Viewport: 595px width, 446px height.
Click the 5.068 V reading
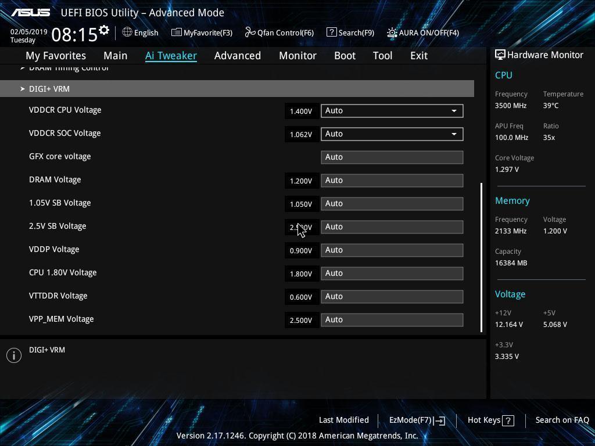point(555,325)
